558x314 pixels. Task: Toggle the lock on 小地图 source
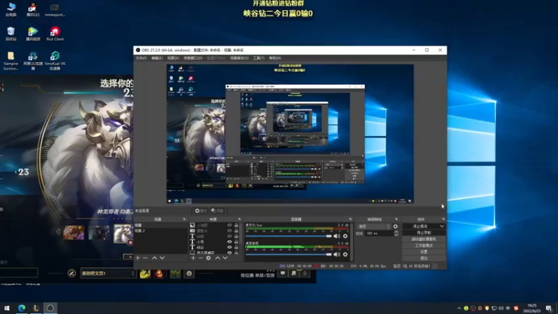pos(236,225)
